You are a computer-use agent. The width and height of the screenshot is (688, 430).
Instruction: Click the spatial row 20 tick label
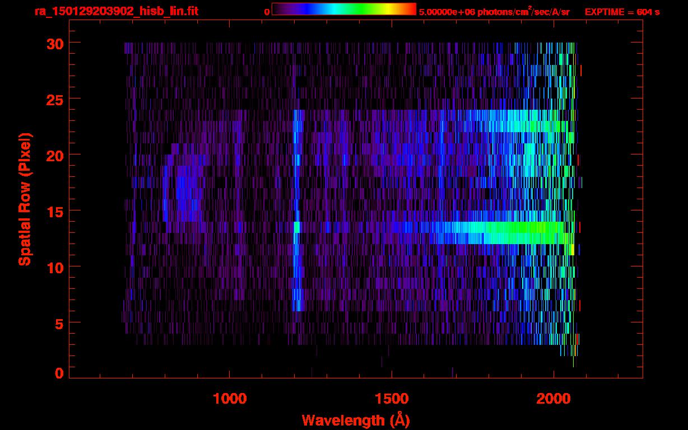tap(55, 155)
